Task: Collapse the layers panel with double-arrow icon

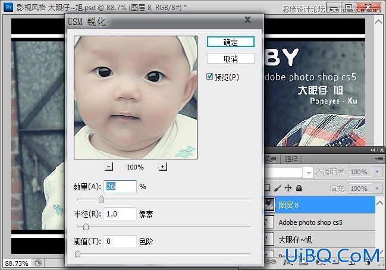Action: pyautogui.click(x=372, y=150)
